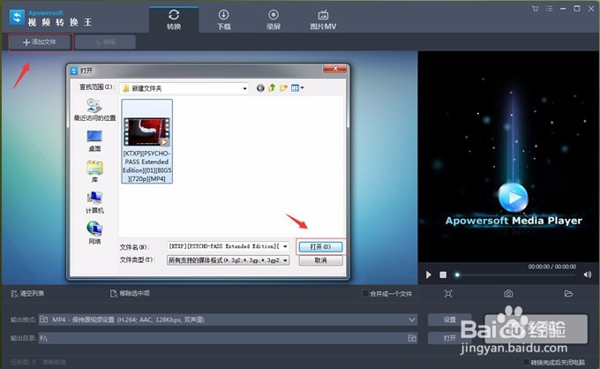Click the 设置 (Settings) button

pos(449,320)
